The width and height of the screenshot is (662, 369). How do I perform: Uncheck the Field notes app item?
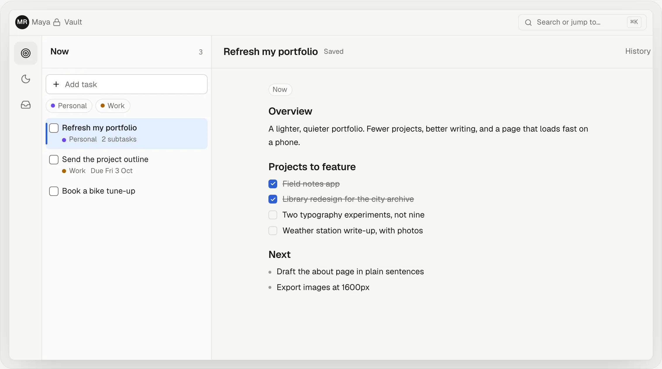(x=273, y=184)
